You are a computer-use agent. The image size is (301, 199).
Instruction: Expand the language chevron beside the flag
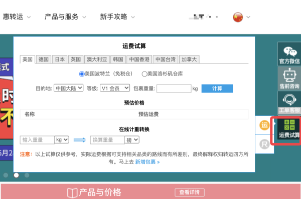[x=248, y=17]
